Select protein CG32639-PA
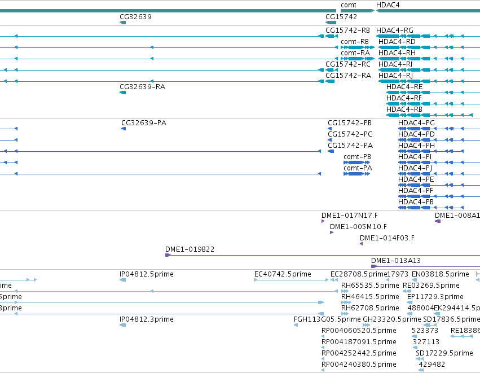The height and width of the screenshot is (373, 480). (x=144, y=123)
